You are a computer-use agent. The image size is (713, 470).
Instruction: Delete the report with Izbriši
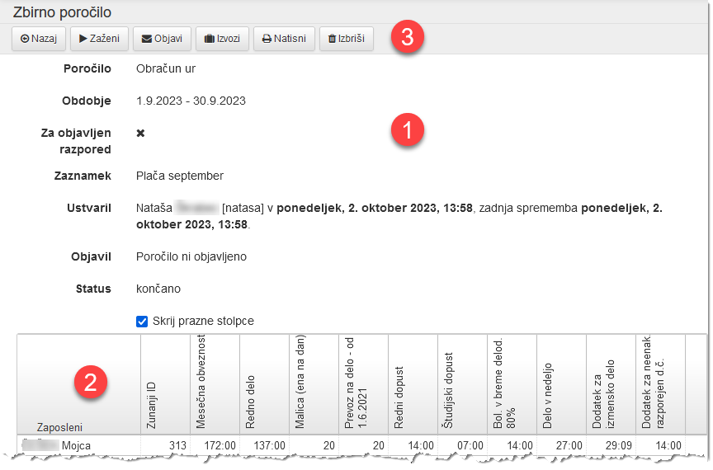pyautogui.click(x=347, y=39)
